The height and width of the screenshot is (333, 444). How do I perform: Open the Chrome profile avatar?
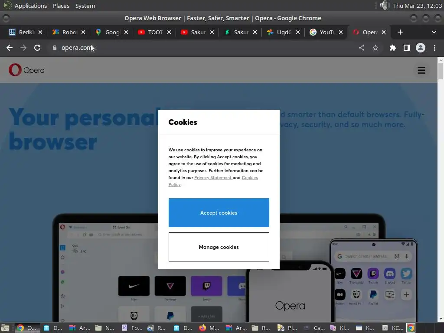[x=421, y=48]
